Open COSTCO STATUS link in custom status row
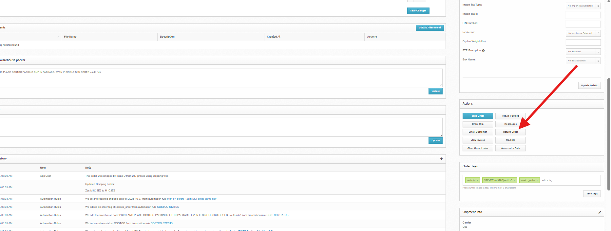Image resolution: width=611 pixels, height=231 pixels. point(162,223)
